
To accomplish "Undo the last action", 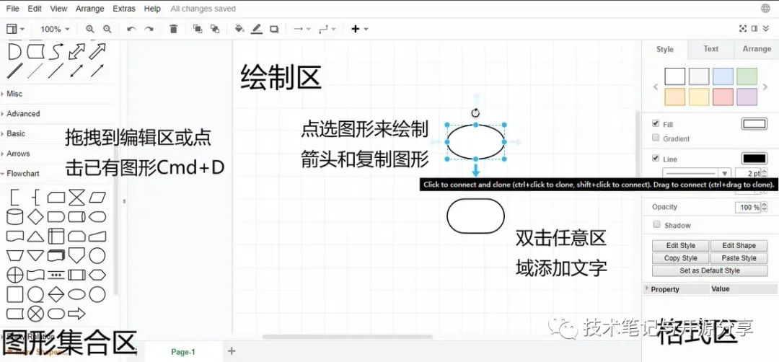I will click(x=131, y=30).
